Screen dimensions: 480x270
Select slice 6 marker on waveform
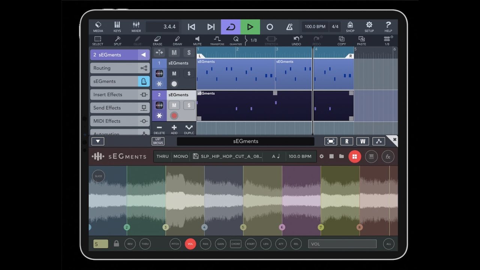282,227
